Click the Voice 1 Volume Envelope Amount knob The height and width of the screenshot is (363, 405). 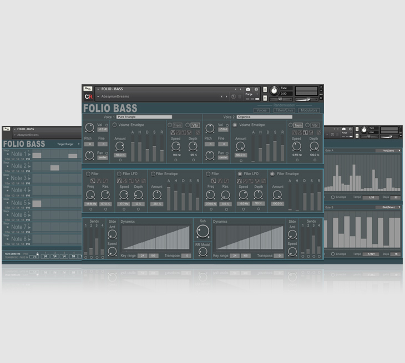tap(120, 146)
